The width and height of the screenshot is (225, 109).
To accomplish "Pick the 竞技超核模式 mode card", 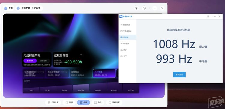I will (x=57, y=73).
